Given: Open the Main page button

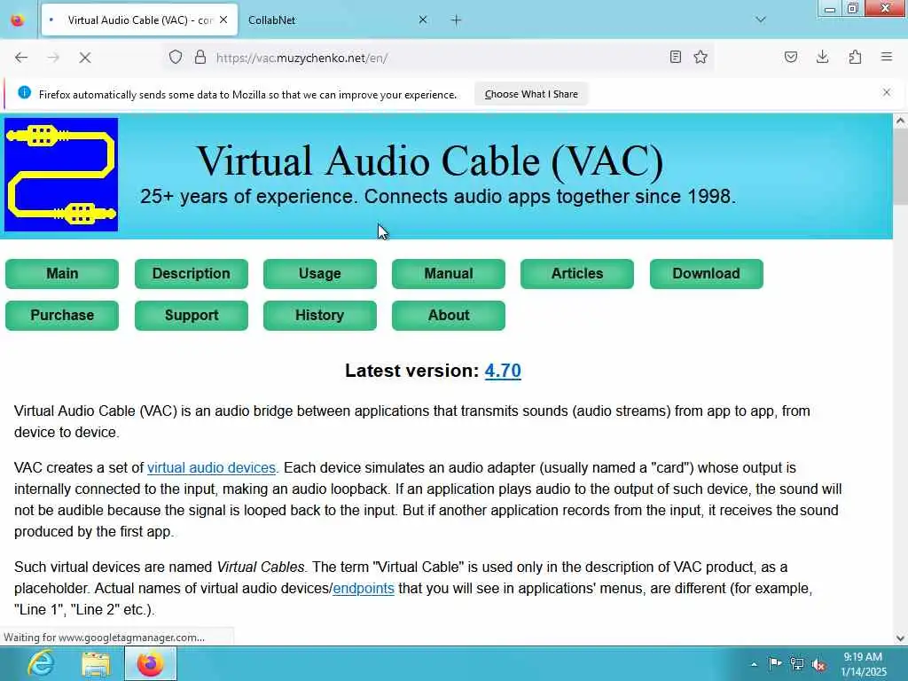Looking at the screenshot, I should pyautogui.click(x=62, y=273).
